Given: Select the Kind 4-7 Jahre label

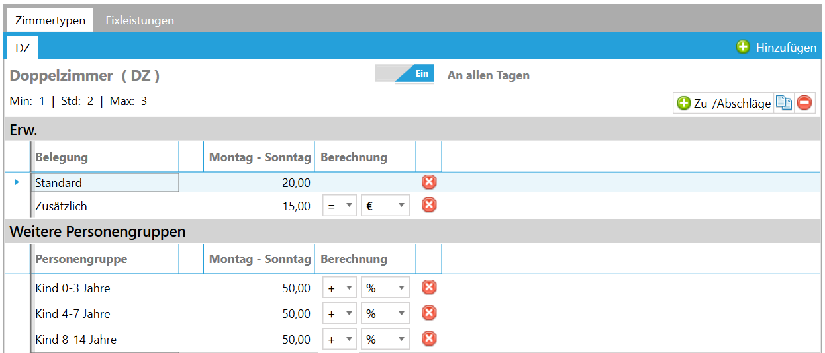Looking at the screenshot, I should click(x=73, y=313).
